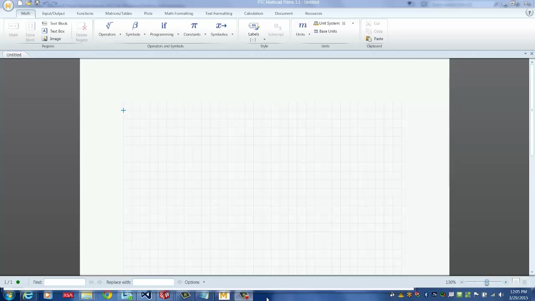Expand the Programming dropdown arrow
Image resolution: width=535 pixels, height=301 pixels.
coord(178,34)
